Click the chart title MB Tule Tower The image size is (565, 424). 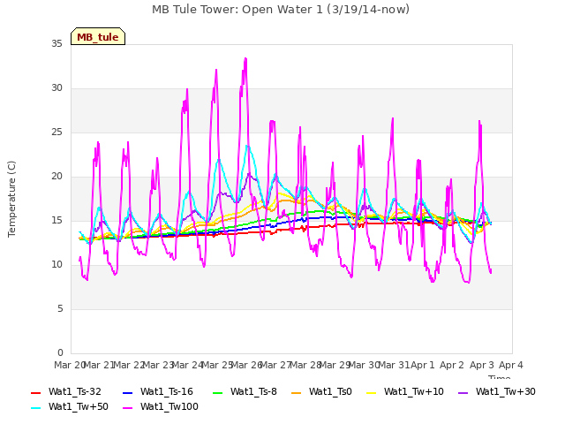281,10
